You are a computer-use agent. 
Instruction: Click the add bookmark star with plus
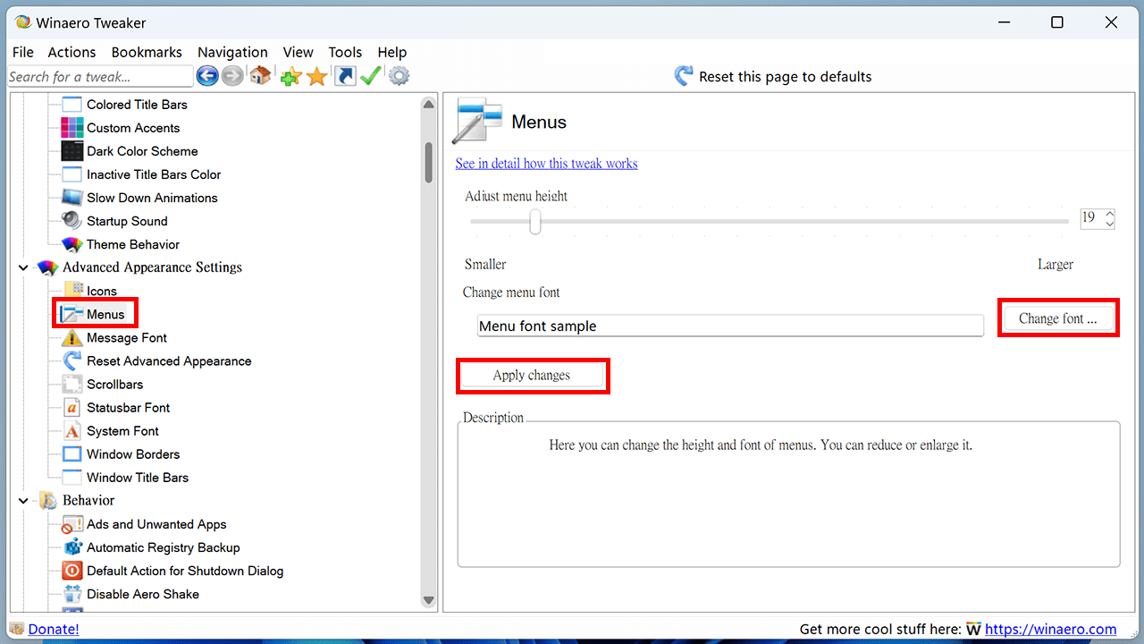coord(290,77)
